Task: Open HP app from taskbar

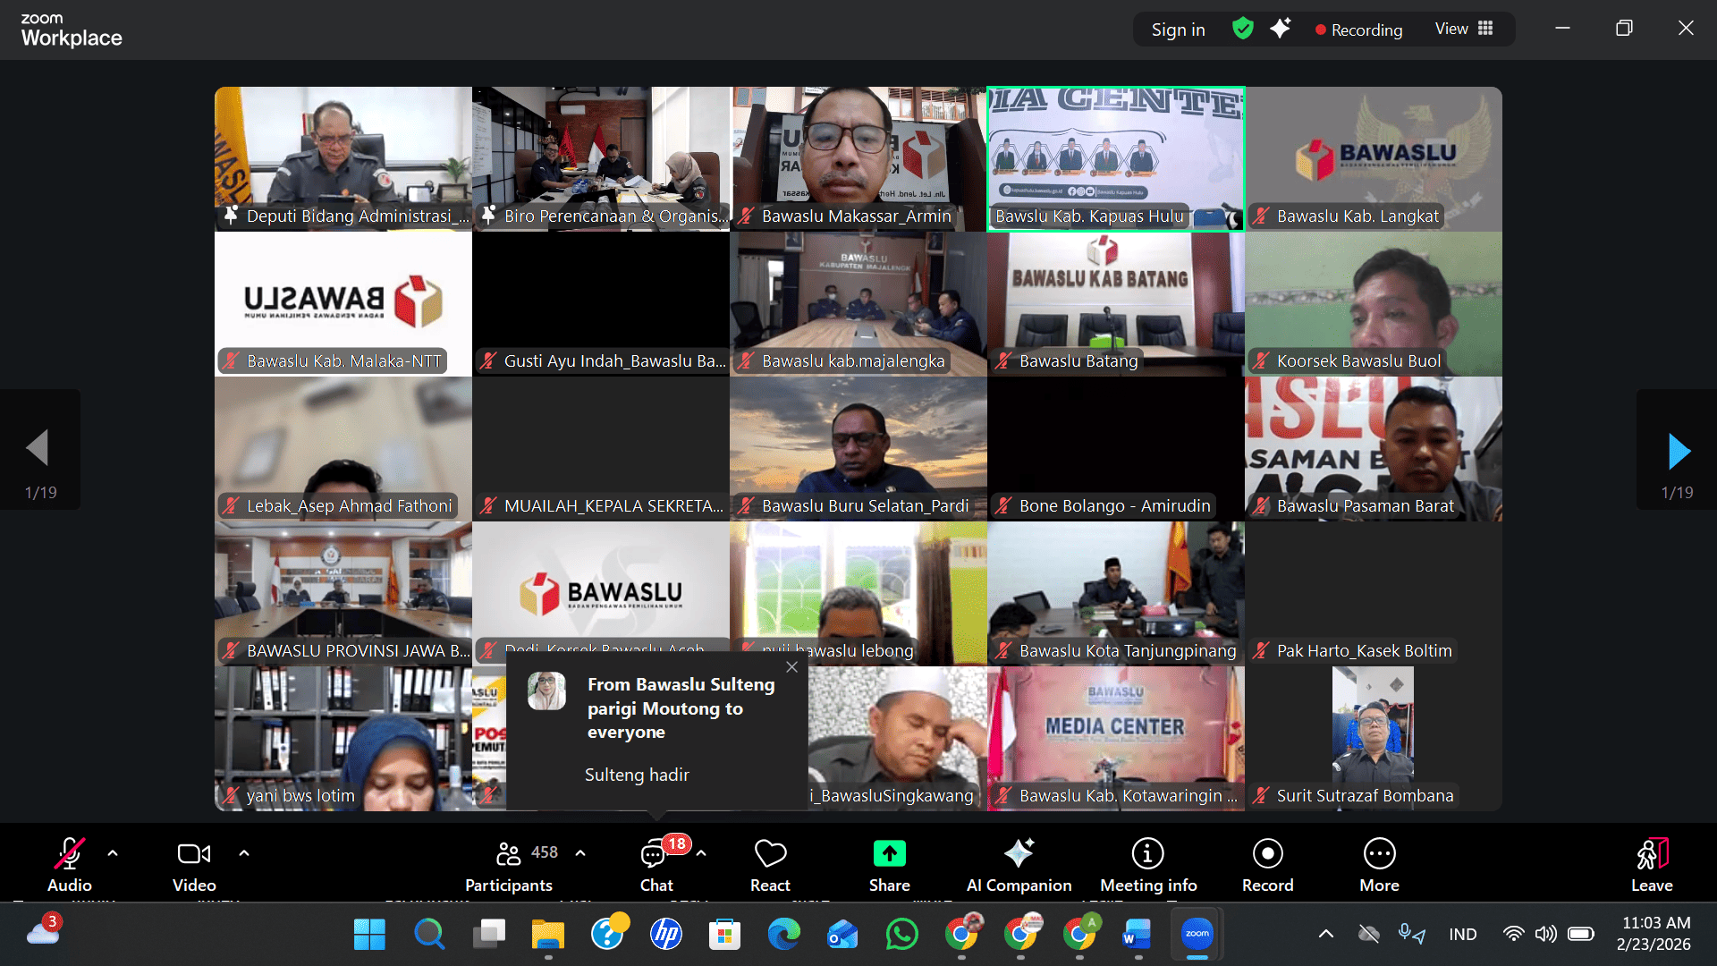Action: 665,935
